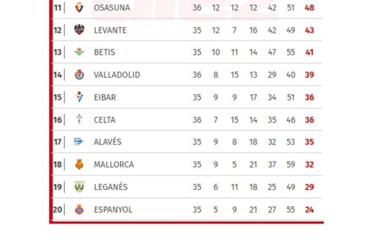The width and height of the screenshot is (373, 247).
Task: Select the BETIS team name
Action: click(x=104, y=52)
